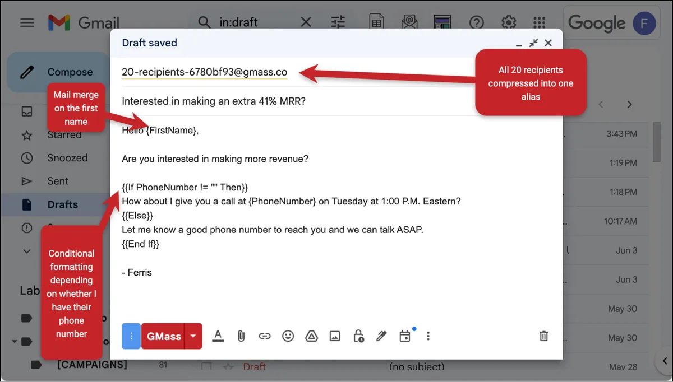Open the Drafts folder
673x382 pixels.
(x=62, y=204)
